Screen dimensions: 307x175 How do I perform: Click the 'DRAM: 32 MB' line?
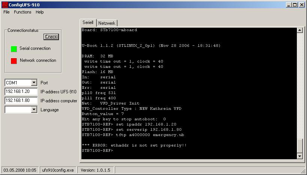(98, 56)
